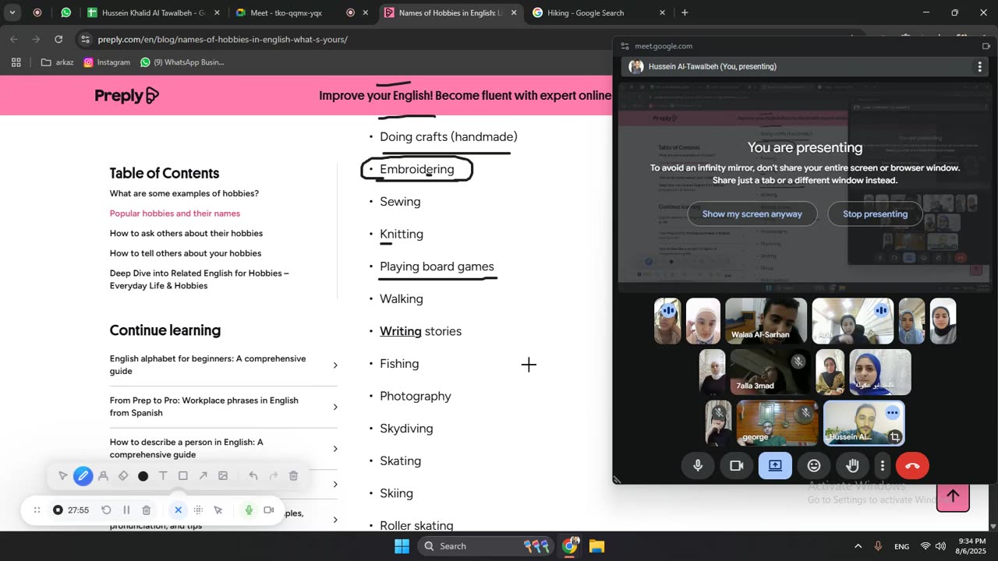This screenshot has width=998, height=561.
Task: Reload the Preply page
Action: 58,39
